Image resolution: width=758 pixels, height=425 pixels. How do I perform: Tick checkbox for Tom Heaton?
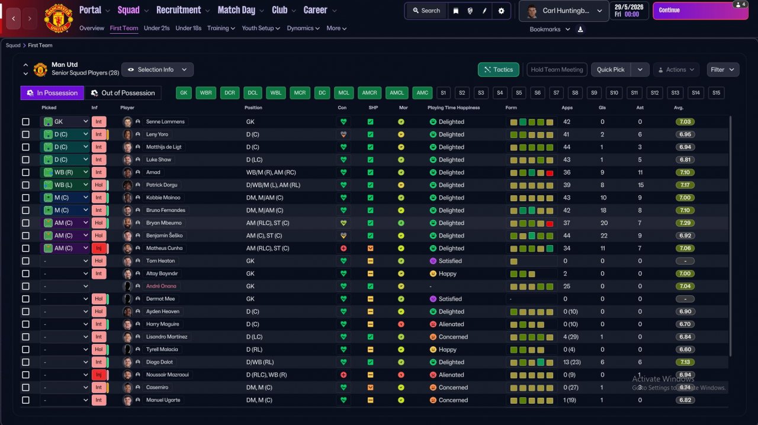pyautogui.click(x=25, y=261)
